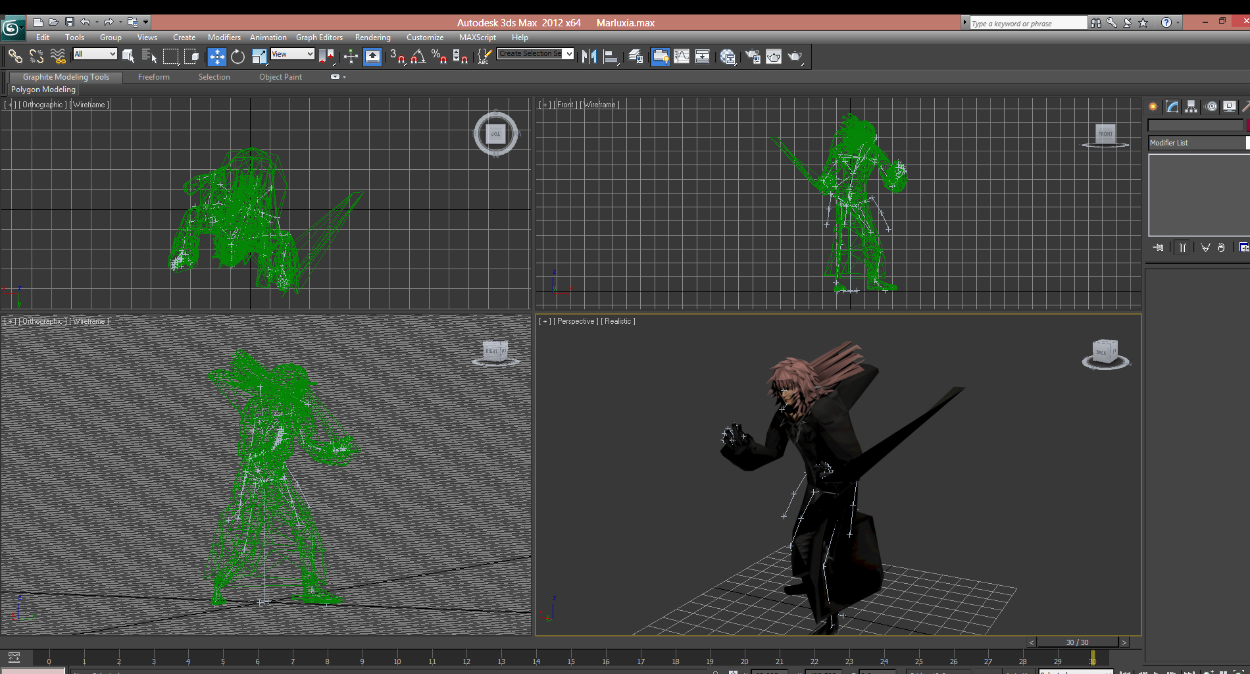Activate the Select and Rotate tool
This screenshot has height=674, width=1250.
(x=237, y=57)
